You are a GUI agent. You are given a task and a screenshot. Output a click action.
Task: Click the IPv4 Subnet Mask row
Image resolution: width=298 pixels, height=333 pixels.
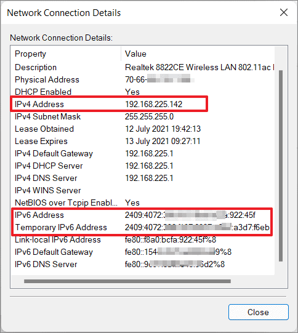[x=142, y=116]
